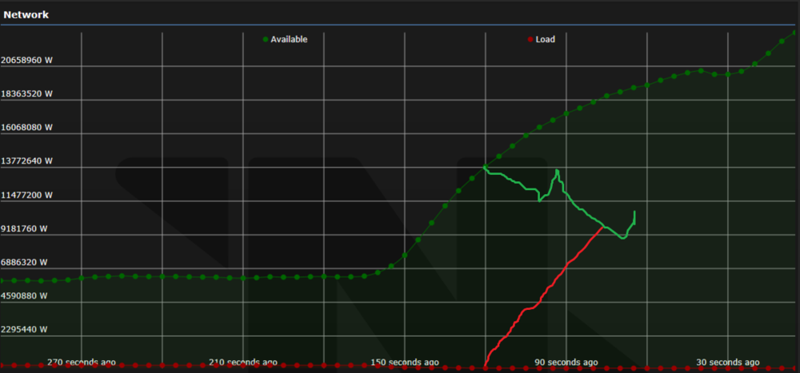
Task: Click the red Load legend dot
Action: coord(530,39)
